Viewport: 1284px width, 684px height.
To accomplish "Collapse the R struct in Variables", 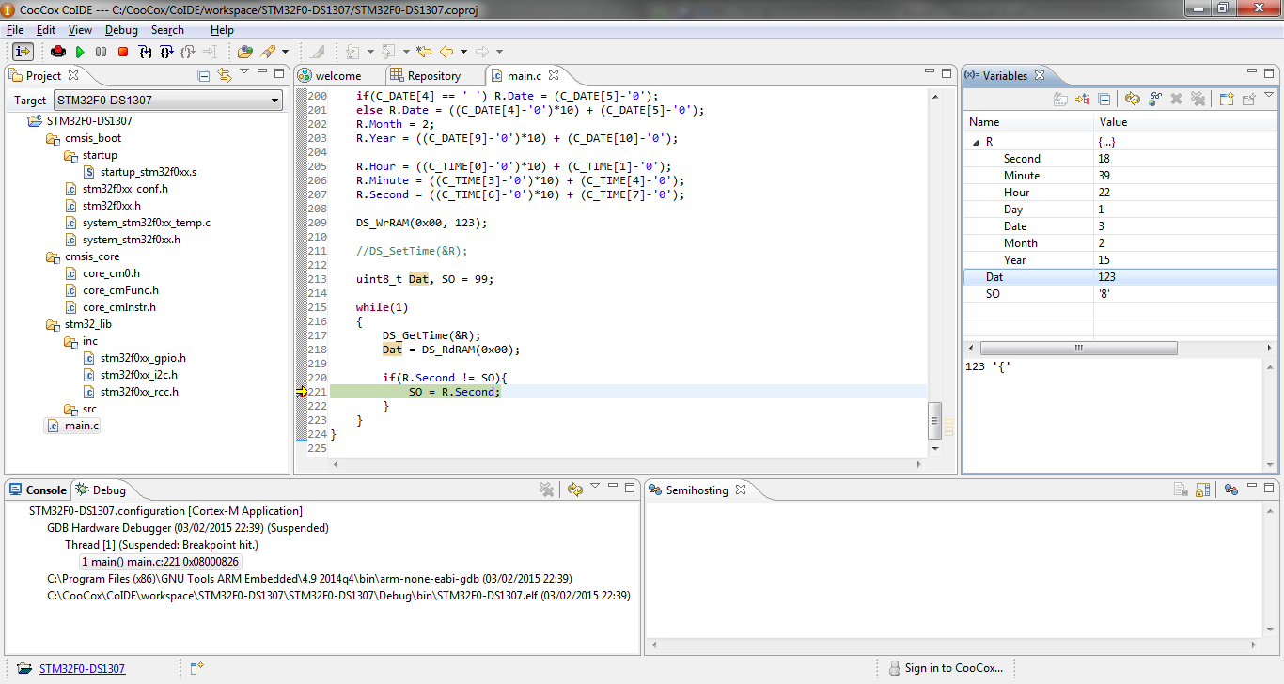I will pyautogui.click(x=975, y=142).
